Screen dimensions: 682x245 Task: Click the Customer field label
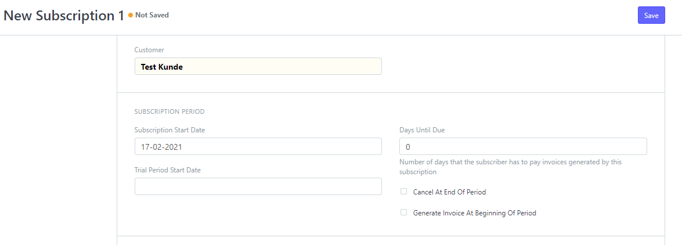point(149,50)
